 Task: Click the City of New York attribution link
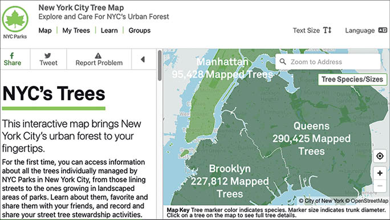[x=322, y=201]
